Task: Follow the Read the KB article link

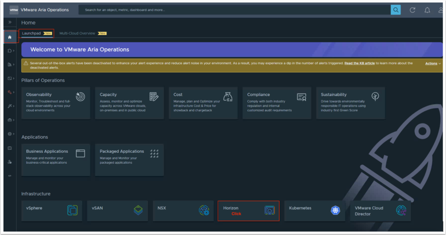Action: click(359, 63)
